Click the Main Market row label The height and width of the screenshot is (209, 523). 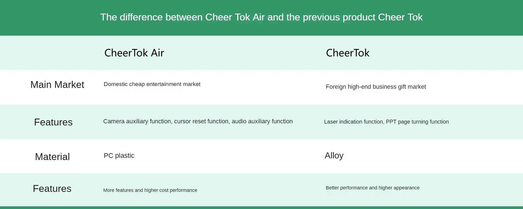click(x=57, y=85)
